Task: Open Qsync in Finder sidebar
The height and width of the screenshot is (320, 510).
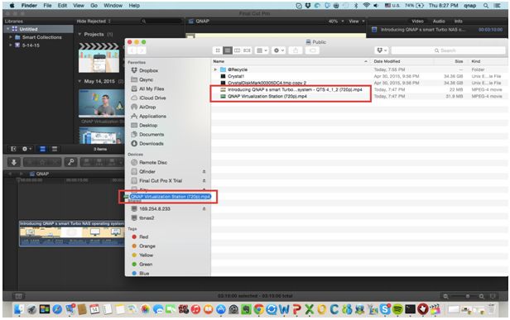Action: [146, 79]
